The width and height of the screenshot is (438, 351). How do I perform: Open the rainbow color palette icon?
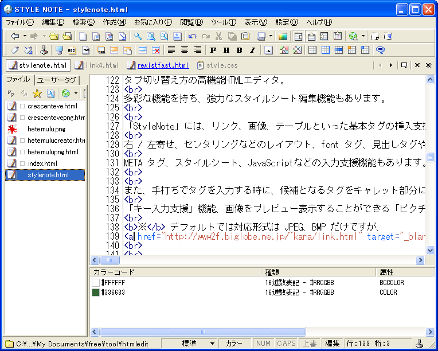283,36
